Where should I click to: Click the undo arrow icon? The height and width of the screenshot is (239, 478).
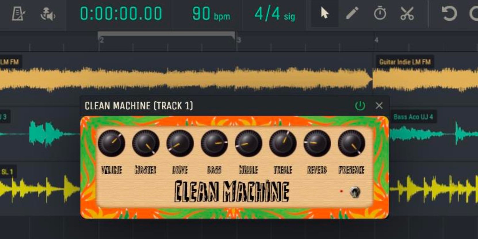click(x=449, y=14)
